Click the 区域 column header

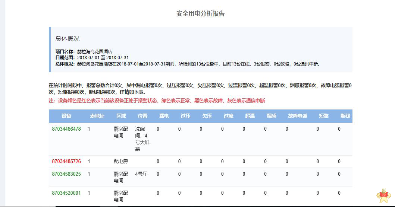[121, 116]
